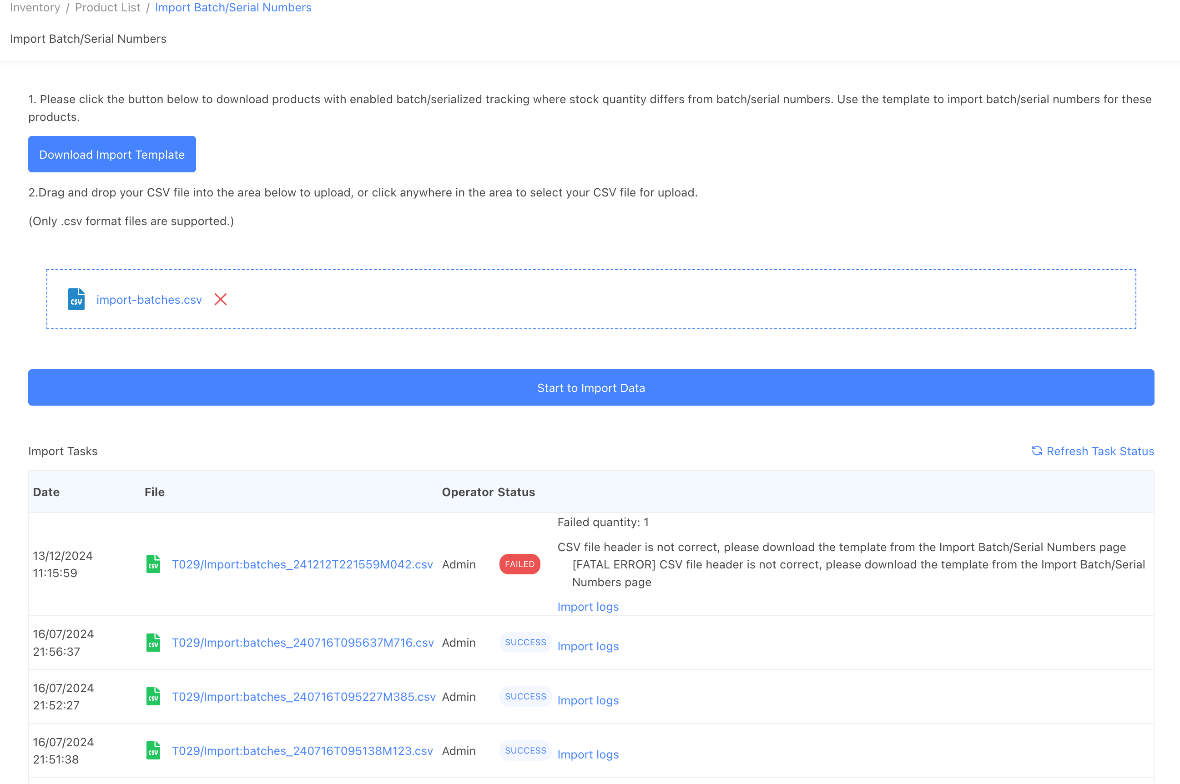The width and height of the screenshot is (1180, 784).
Task: Navigate to Product List breadcrumb
Action: pos(107,7)
